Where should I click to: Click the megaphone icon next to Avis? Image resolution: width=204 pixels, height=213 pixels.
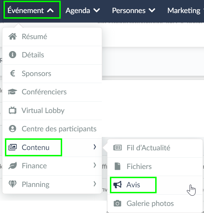117,185
